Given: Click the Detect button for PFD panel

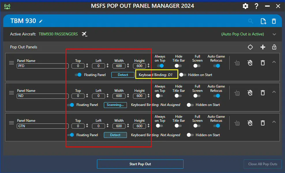Looking at the screenshot, I should pyautogui.click(x=123, y=75).
